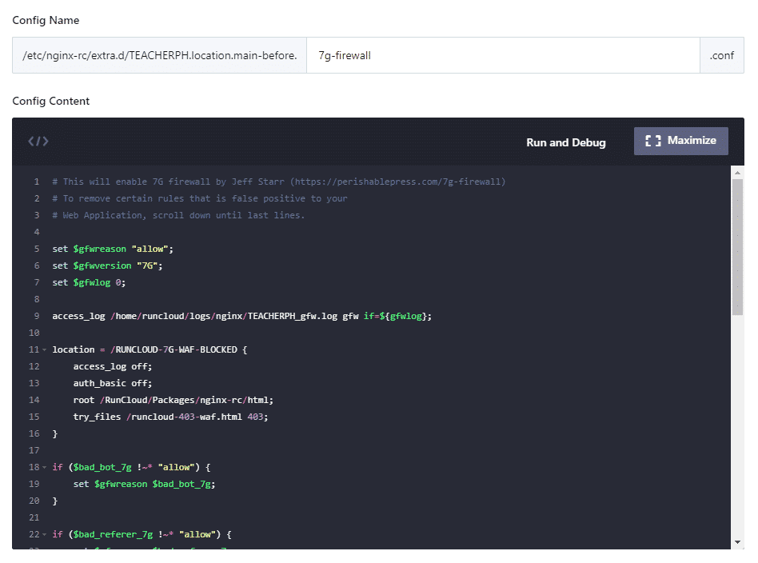Click 'if ($bad_bot_7g !~* "allow")' line
Viewport: 758px width, 563px height.
pyautogui.click(x=131, y=467)
